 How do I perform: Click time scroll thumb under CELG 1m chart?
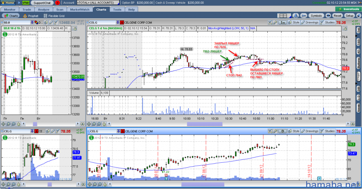205,124
